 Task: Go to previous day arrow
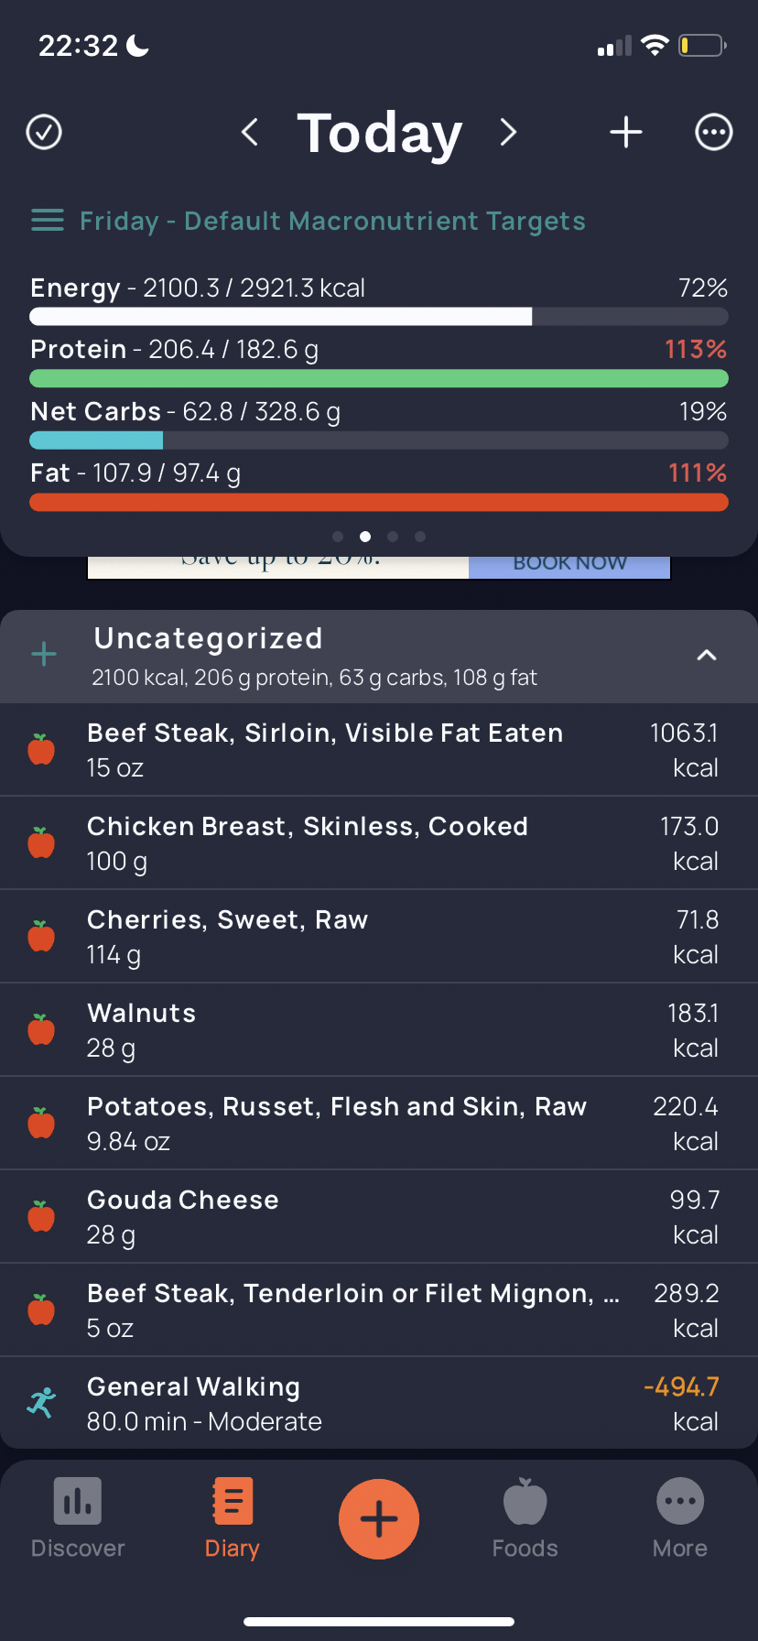pos(249,132)
